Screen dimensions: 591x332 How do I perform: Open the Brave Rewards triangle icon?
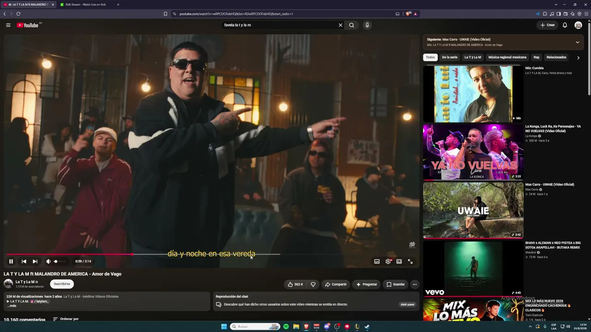click(x=416, y=14)
